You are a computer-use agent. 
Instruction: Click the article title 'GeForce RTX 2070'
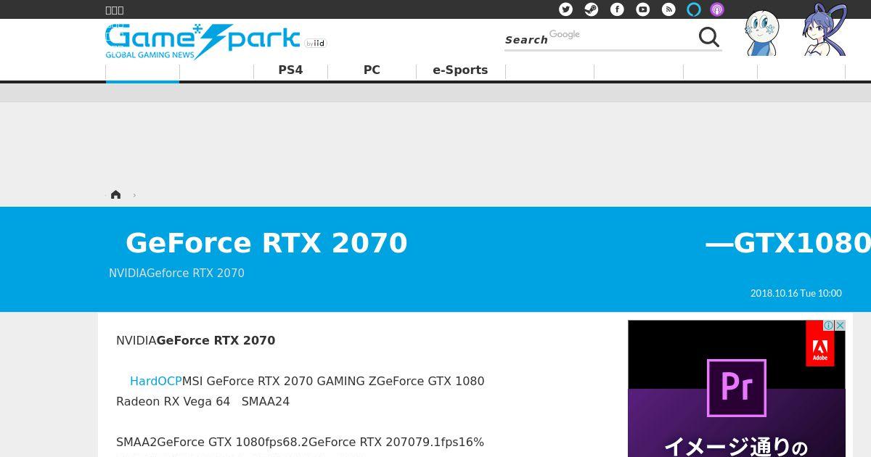click(266, 243)
